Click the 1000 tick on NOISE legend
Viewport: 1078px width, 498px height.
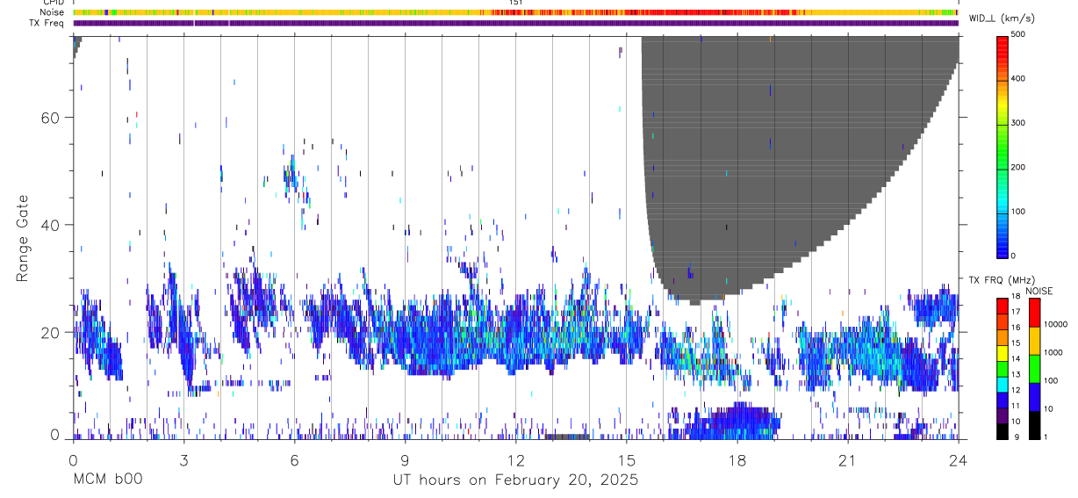1054,353
